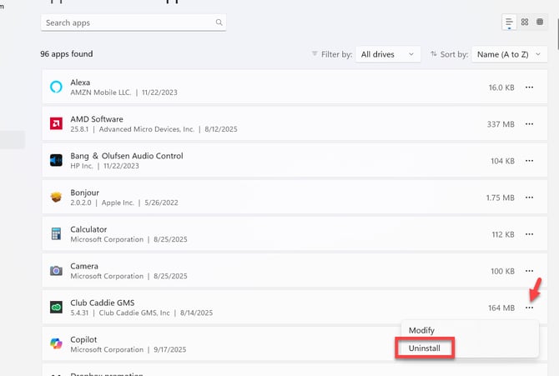Click the Bang & Olufsen Audio Control icon
Image resolution: width=559 pixels, height=376 pixels.
coord(56,160)
